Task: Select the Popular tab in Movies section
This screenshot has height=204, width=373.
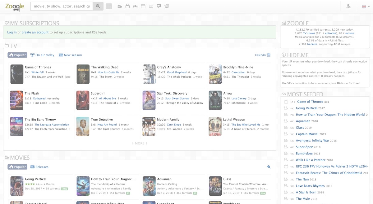Action: tap(17, 167)
